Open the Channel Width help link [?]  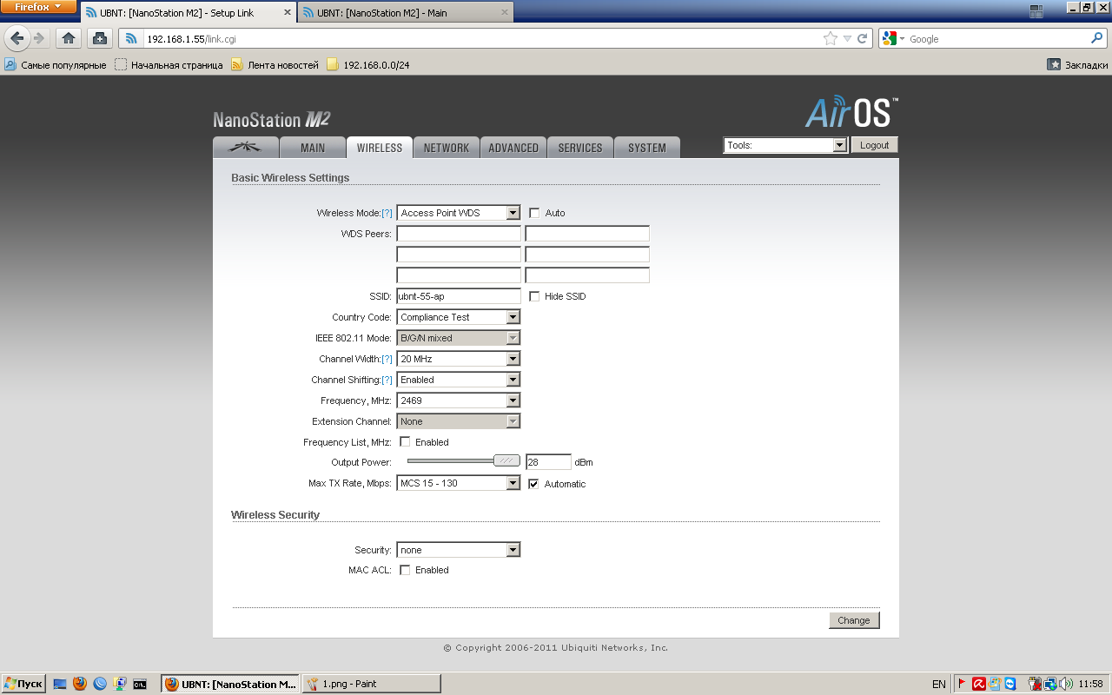(x=387, y=359)
